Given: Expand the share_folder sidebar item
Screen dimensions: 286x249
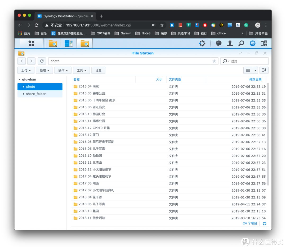Looking at the screenshot, I should 24,94.
